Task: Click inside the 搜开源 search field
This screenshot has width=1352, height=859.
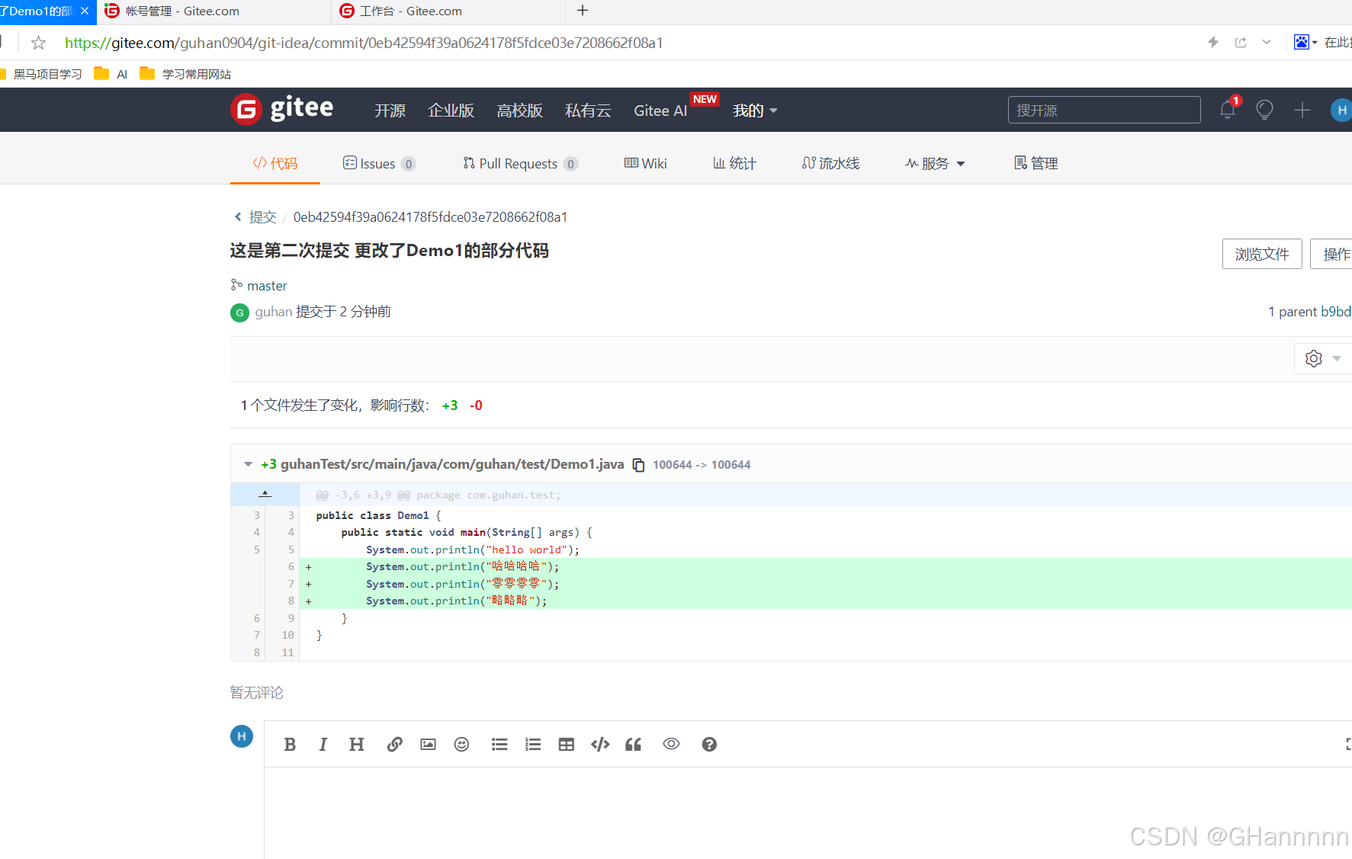Action: pos(1103,110)
